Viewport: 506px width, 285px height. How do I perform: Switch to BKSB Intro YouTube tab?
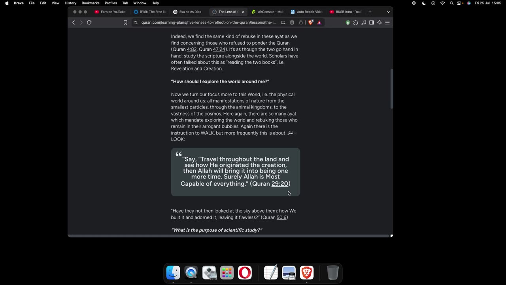point(346,12)
